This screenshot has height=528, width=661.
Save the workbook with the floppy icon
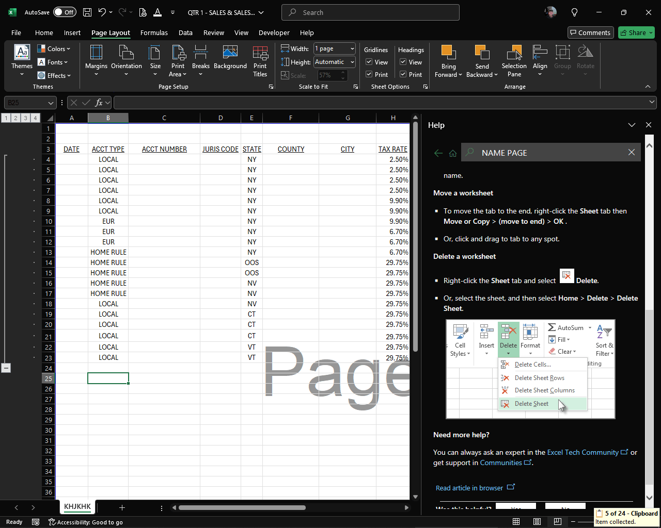click(87, 12)
